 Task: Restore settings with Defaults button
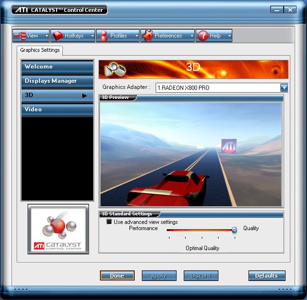click(267, 276)
